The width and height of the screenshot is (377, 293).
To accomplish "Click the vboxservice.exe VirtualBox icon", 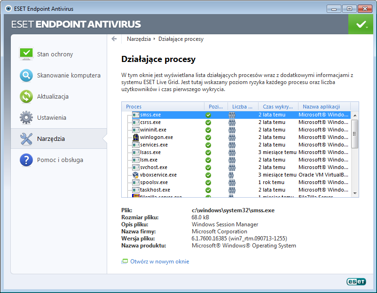I will coord(135,175).
